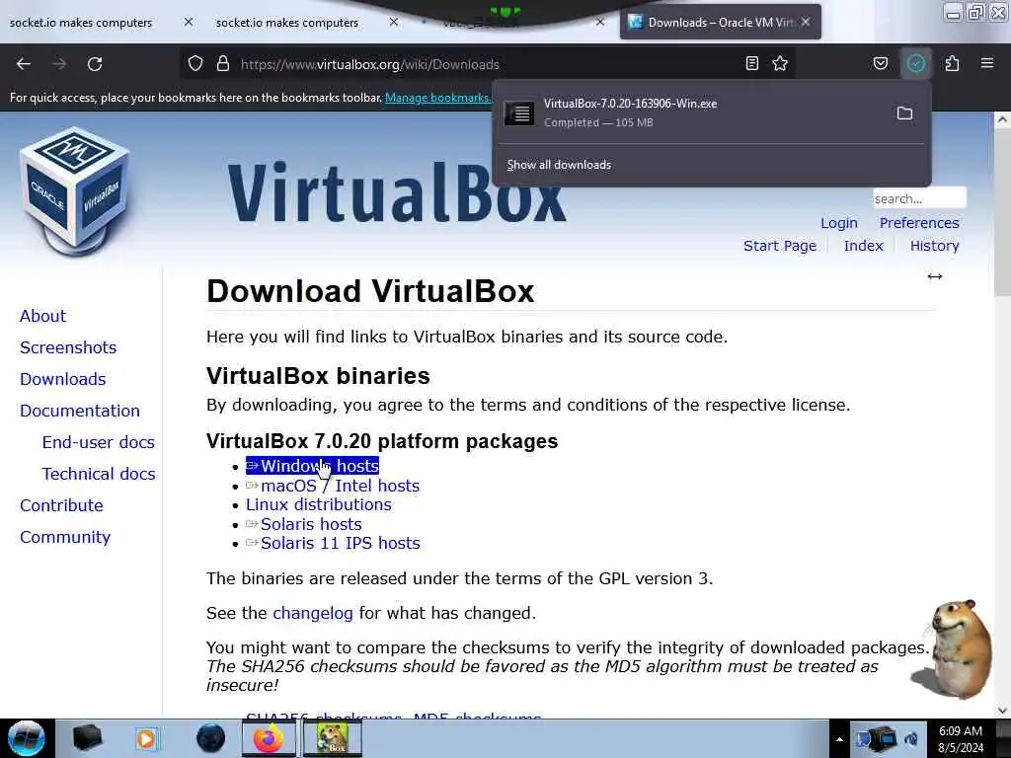Click the page scrollbar down arrow
Screen dimensions: 1011x758
click(1002, 711)
